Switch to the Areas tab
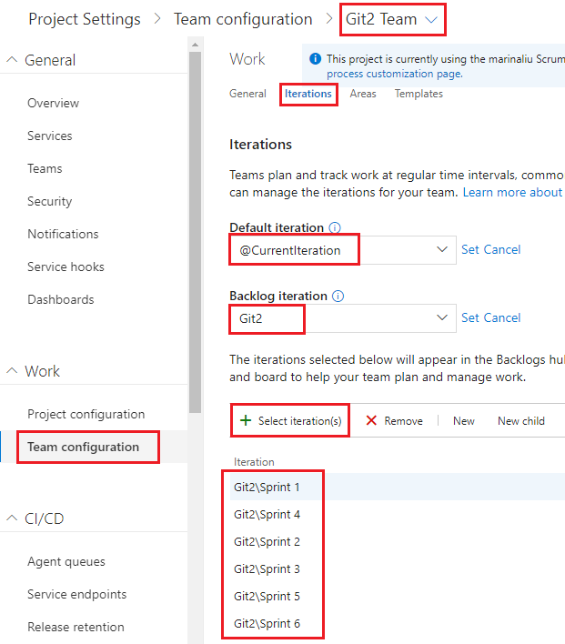565x644 pixels. 362,94
